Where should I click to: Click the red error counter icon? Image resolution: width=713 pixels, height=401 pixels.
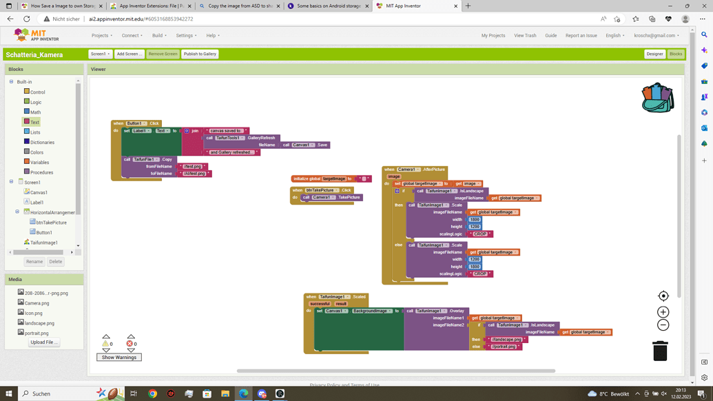pos(130,343)
